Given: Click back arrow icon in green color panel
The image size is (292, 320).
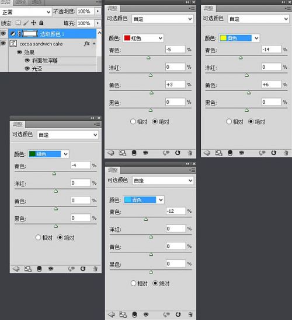Looking at the screenshot, I should coord(16,269).
